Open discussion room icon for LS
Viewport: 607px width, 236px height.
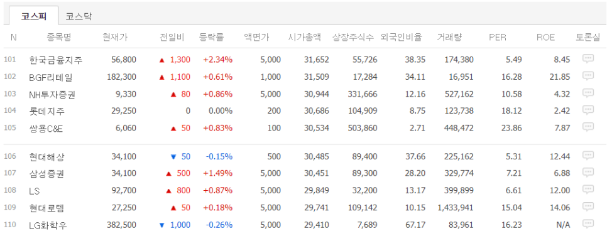click(x=588, y=190)
